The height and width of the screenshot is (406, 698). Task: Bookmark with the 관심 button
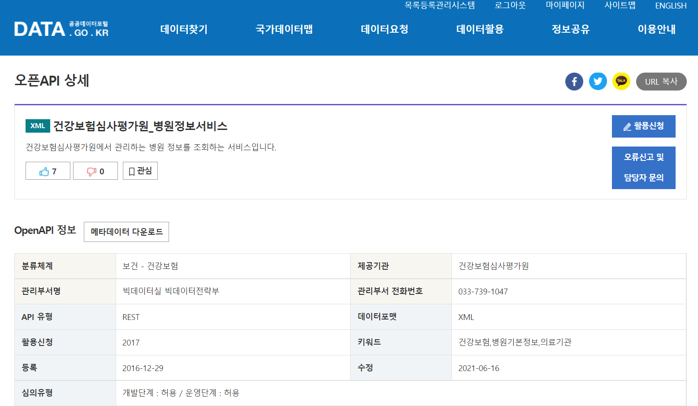click(x=140, y=171)
